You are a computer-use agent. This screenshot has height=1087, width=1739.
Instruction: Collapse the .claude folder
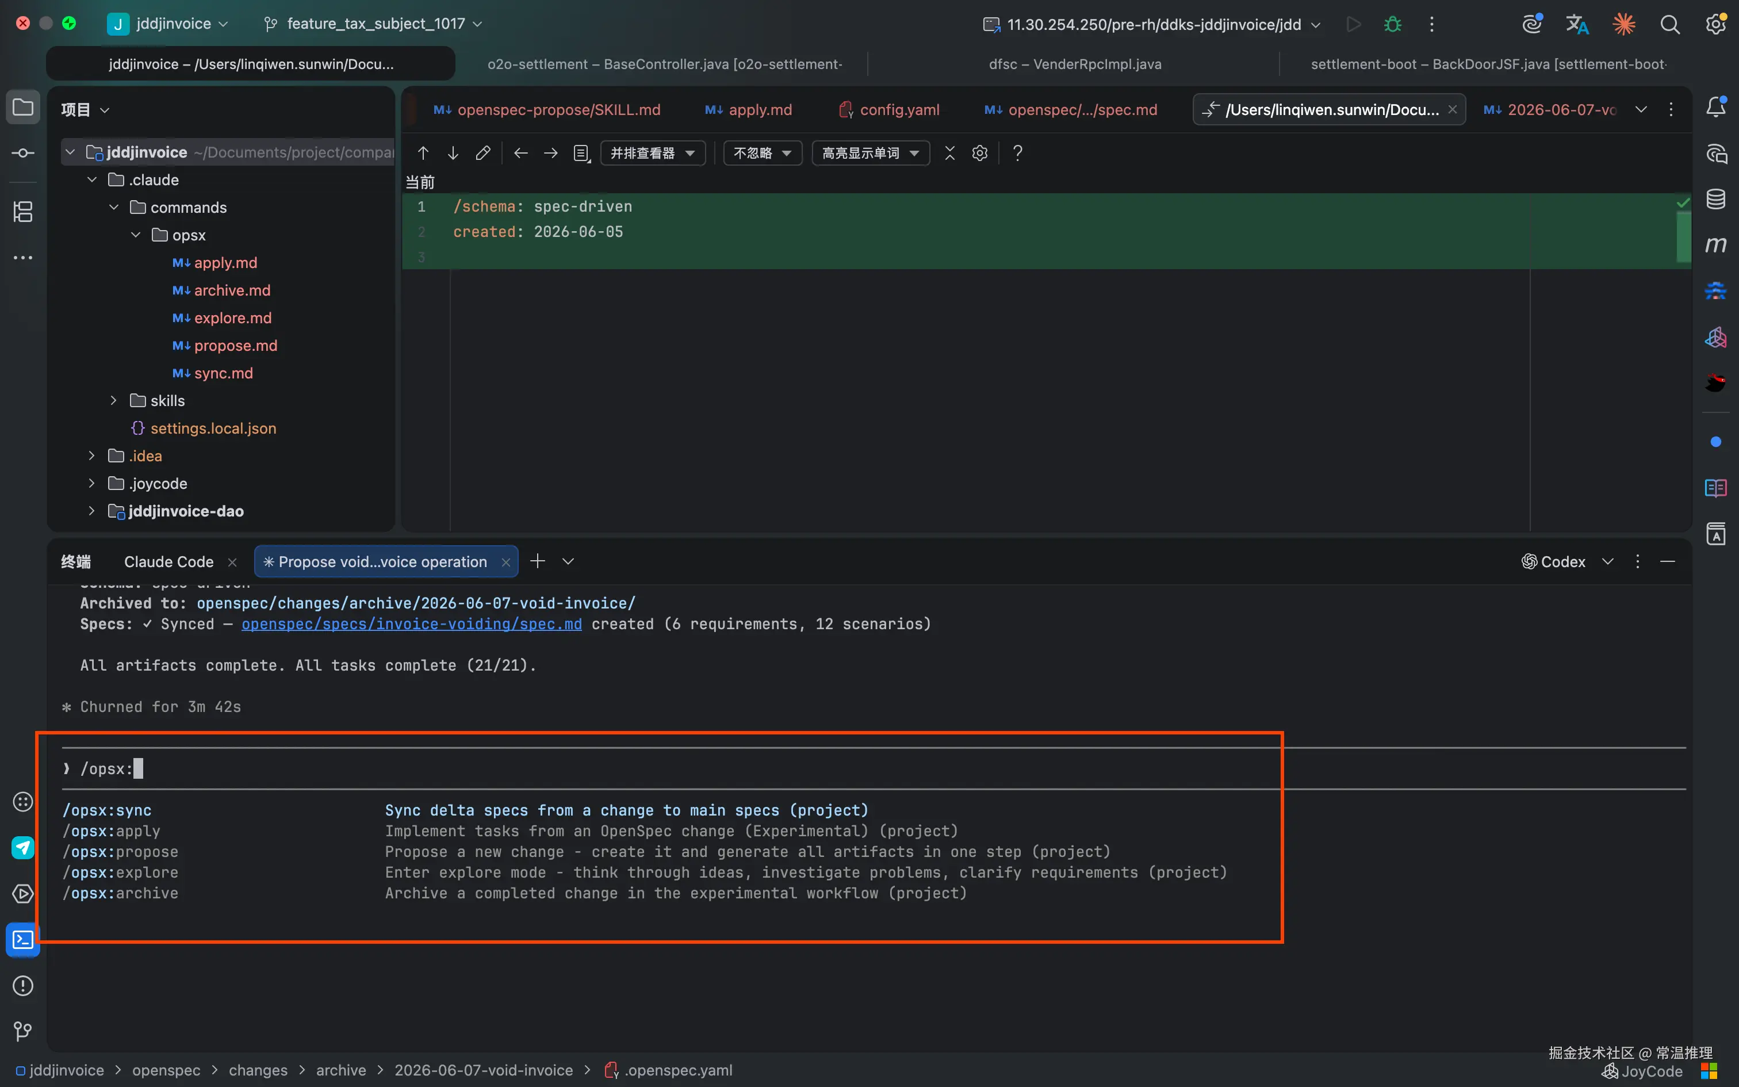point(92,179)
